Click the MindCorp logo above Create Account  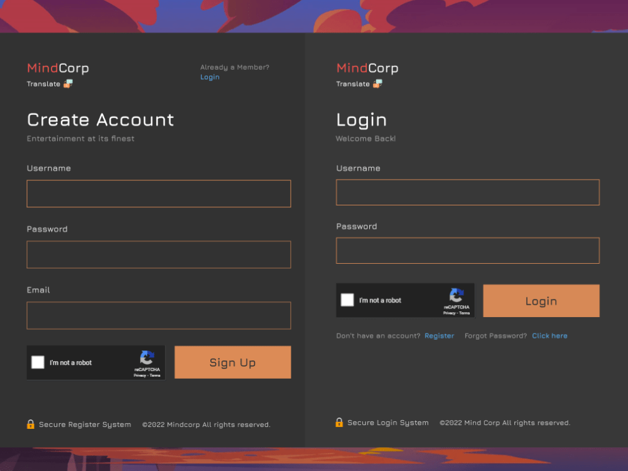[x=57, y=68]
